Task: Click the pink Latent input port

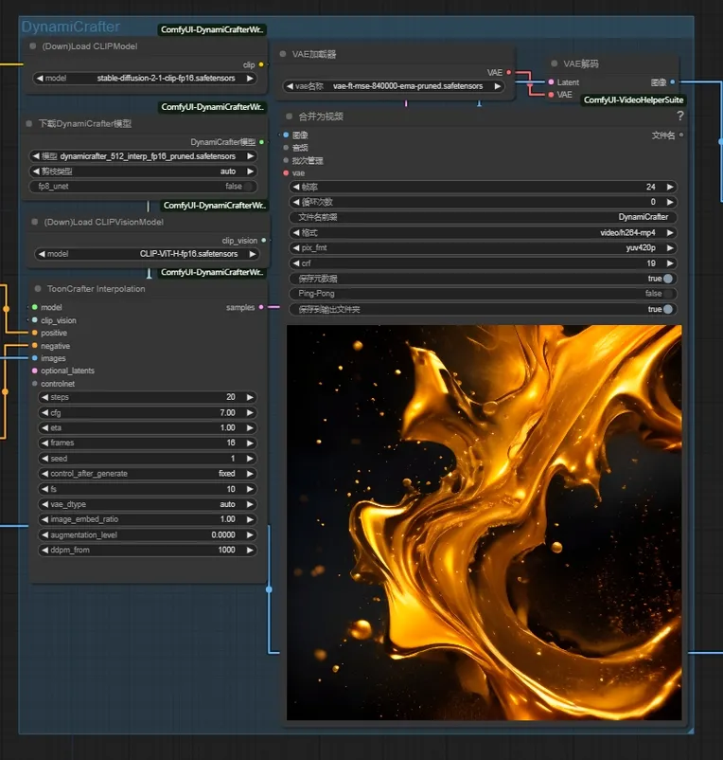Action: pyautogui.click(x=552, y=82)
